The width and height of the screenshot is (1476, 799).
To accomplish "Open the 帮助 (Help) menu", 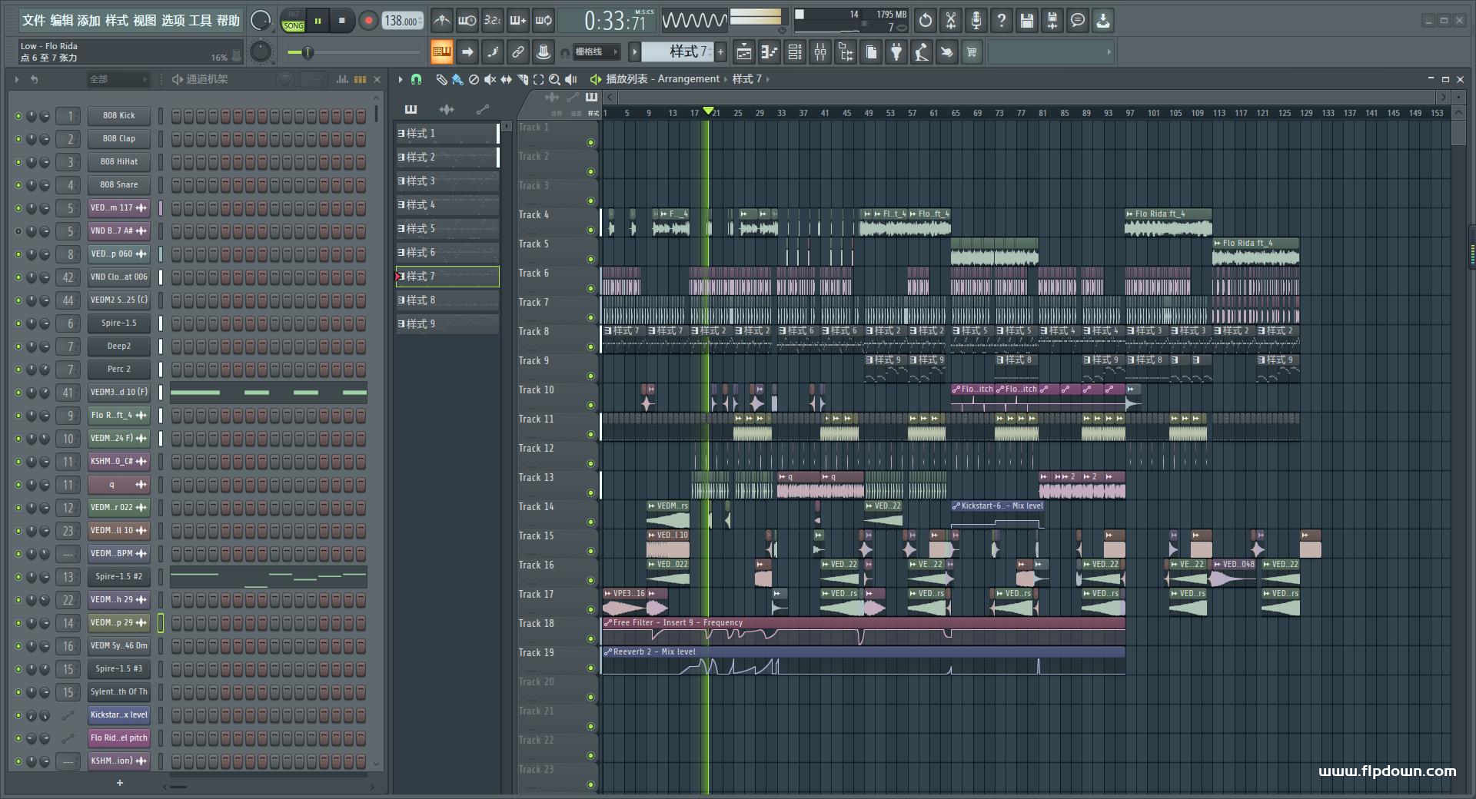I will pos(228,21).
